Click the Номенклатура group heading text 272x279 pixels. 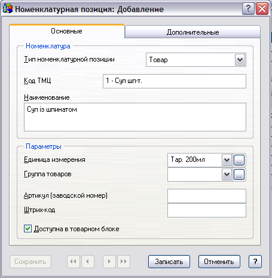[x=48, y=46]
